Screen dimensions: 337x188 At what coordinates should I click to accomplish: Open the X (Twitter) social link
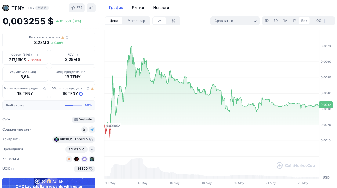point(84,130)
